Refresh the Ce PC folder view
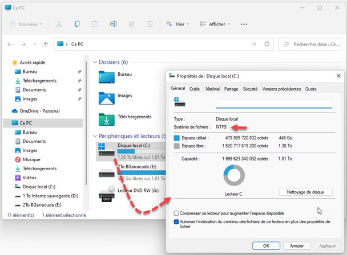The width and height of the screenshot is (347, 255). [266, 44]
